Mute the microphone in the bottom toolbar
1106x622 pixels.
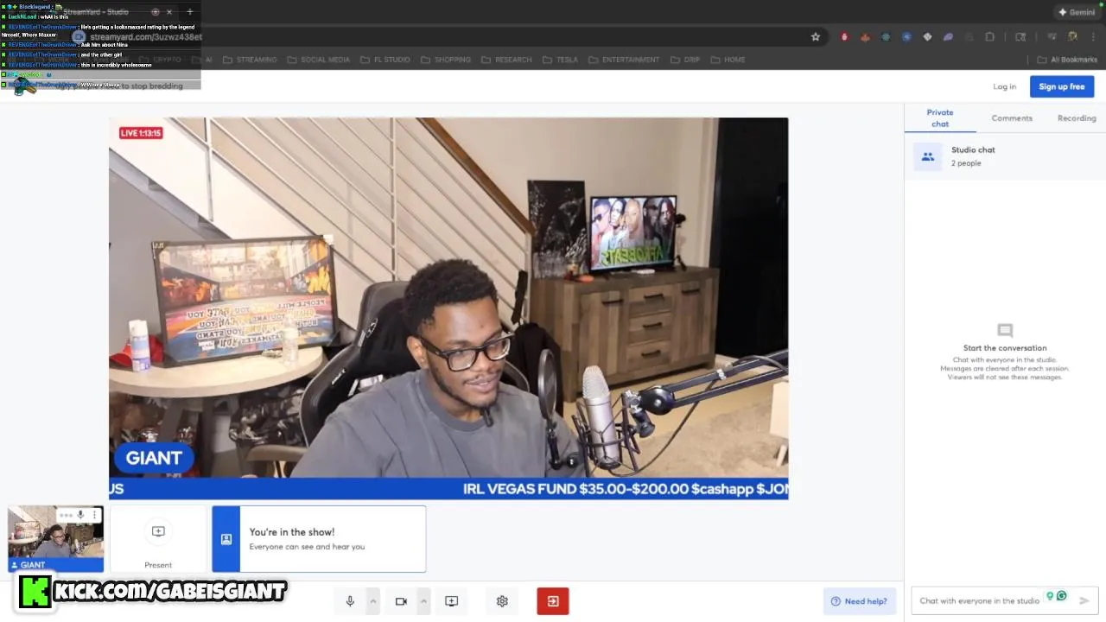pyautogui.click(x=350, y=601)
